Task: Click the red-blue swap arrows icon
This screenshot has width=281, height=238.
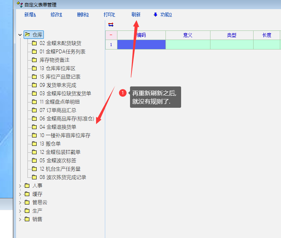Action: 111,25
